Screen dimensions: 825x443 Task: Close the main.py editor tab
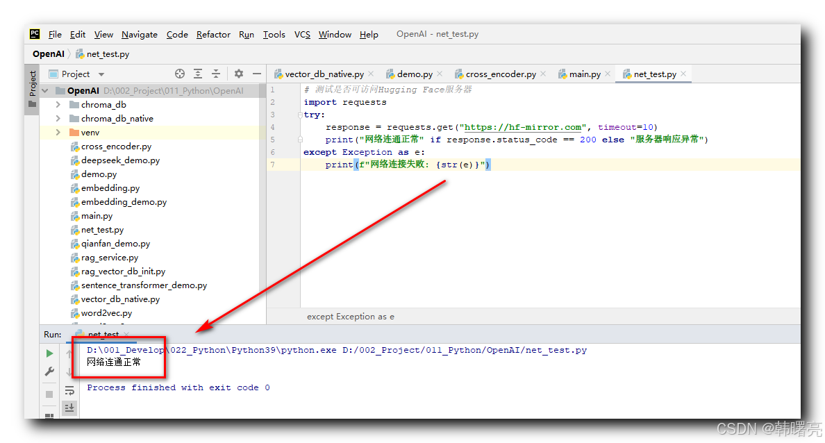(608, 74)
